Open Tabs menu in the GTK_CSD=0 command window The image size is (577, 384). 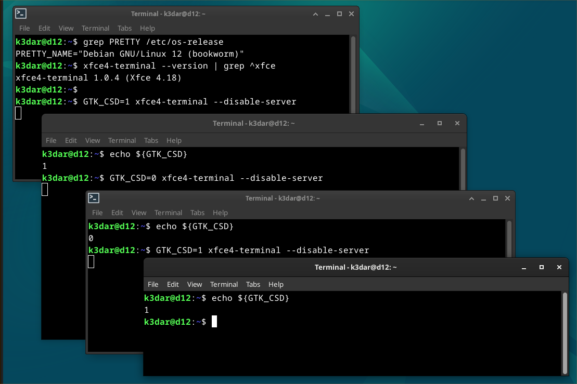pos(151,140)
